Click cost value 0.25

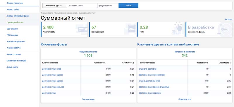pos(229,81)
